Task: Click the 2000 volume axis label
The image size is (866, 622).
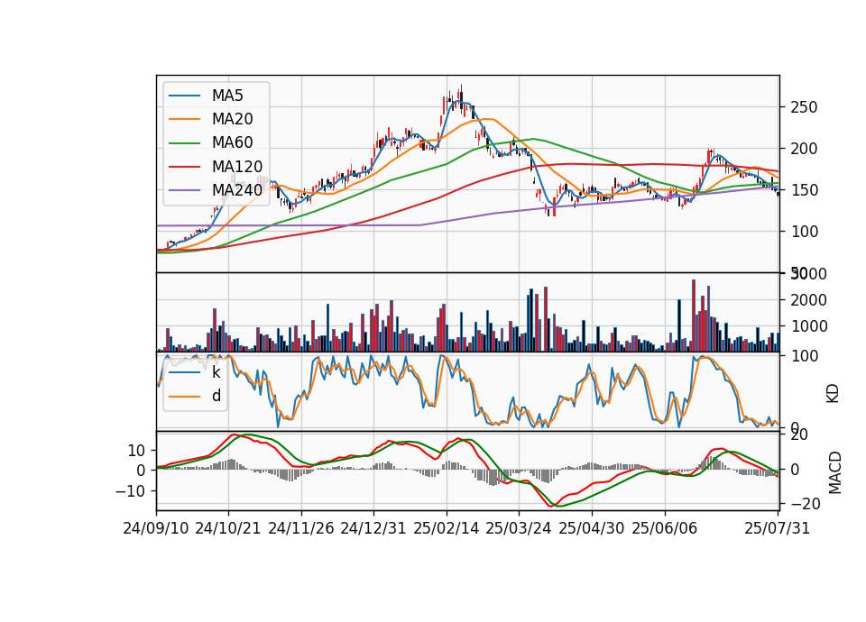Action: pos(808,300)
